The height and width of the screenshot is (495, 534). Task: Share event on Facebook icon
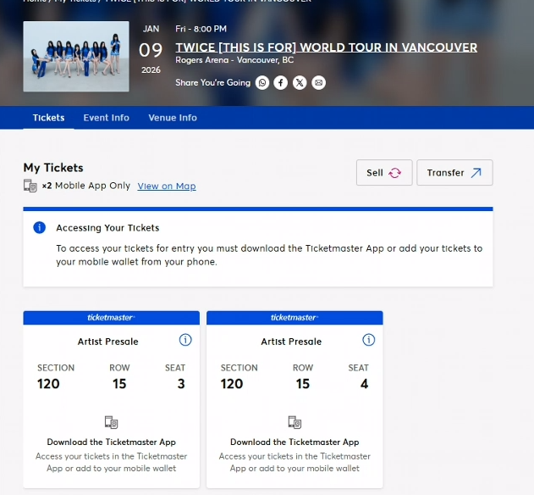tap(281, 82)
